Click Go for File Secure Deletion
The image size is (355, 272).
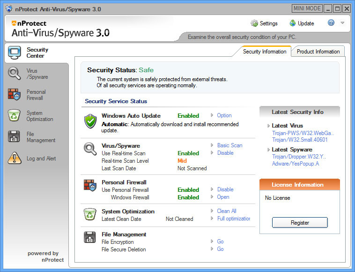point(220,249)
